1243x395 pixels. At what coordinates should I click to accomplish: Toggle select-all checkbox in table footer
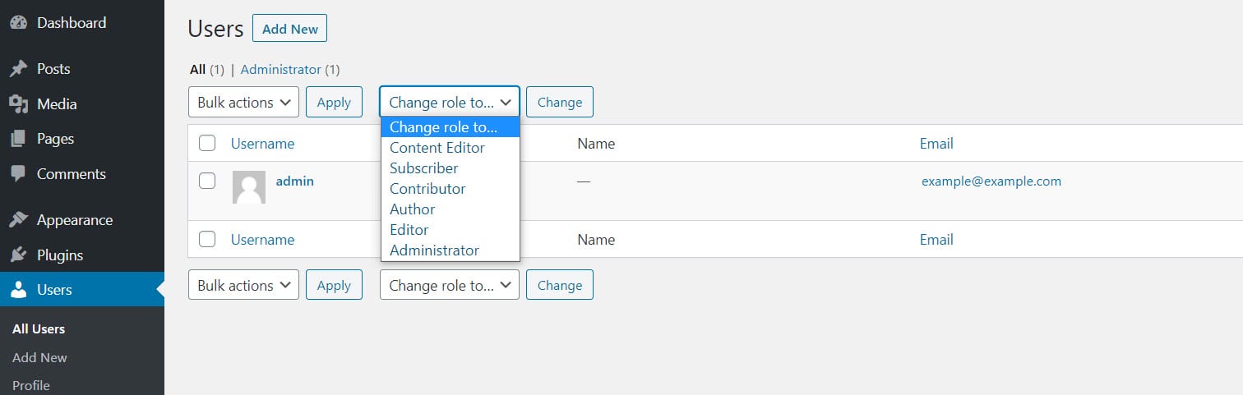207,240
